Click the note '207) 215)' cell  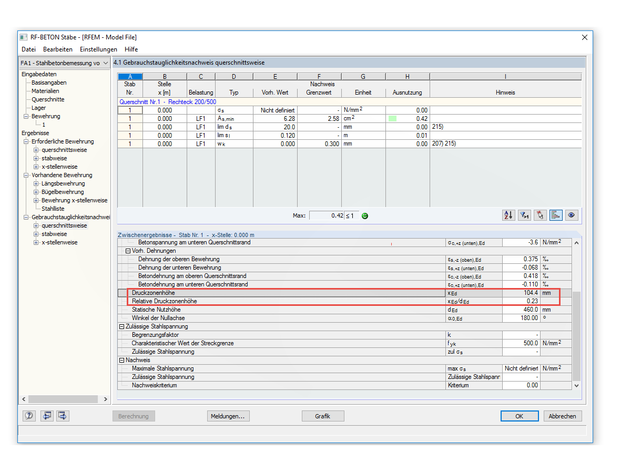[x=505, y=144]
